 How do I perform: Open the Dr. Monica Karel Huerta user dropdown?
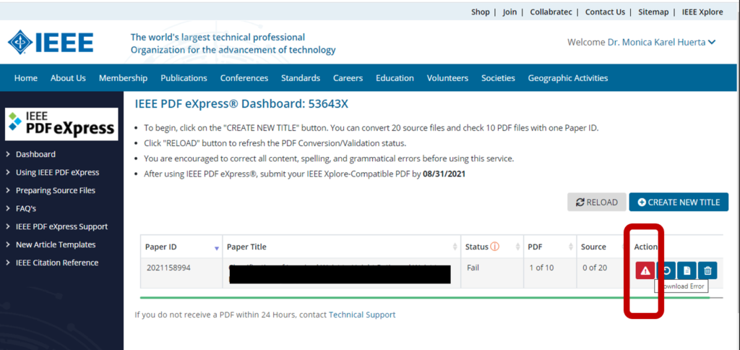pos(661,42)
